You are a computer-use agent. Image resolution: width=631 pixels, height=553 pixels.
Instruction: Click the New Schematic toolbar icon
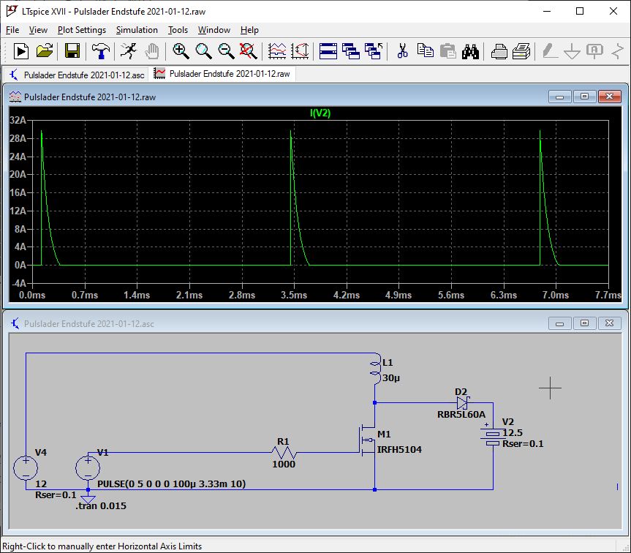click(x=21, y=51)
